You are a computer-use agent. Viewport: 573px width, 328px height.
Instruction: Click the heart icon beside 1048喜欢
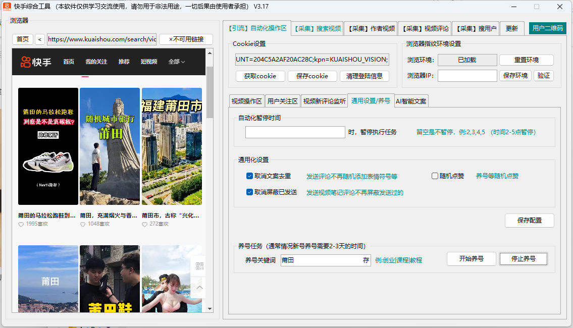point(83,224)
